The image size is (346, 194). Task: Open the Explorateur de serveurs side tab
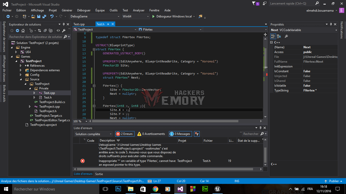(x=4, y=37)
